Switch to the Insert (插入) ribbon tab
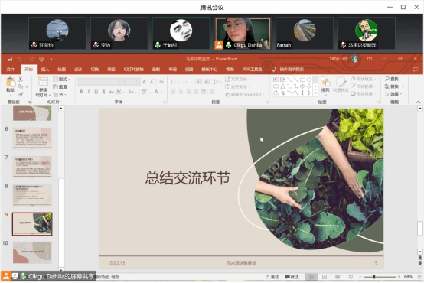The height and width of the screenshot is (283, 424). [x=45, y=70]
